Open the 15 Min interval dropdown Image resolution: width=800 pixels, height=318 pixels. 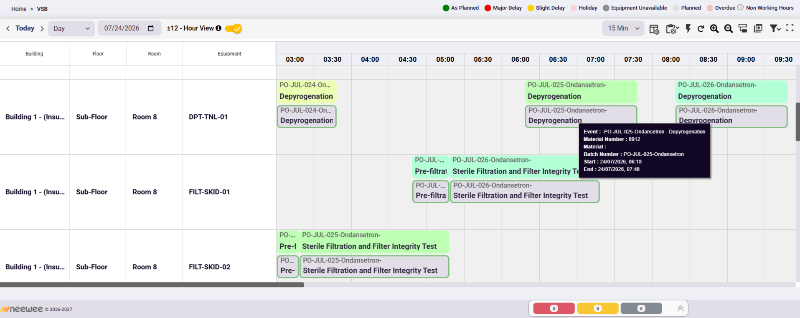click(x=623, y=28)
